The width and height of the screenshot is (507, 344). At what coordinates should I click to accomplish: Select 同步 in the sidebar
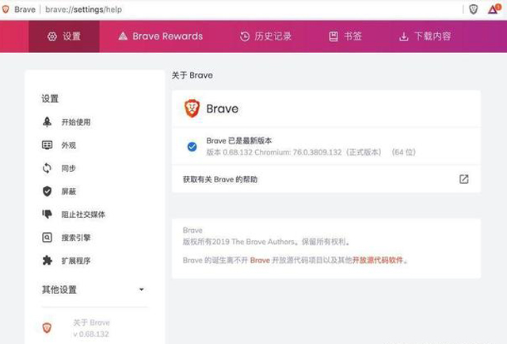[69, 168]
